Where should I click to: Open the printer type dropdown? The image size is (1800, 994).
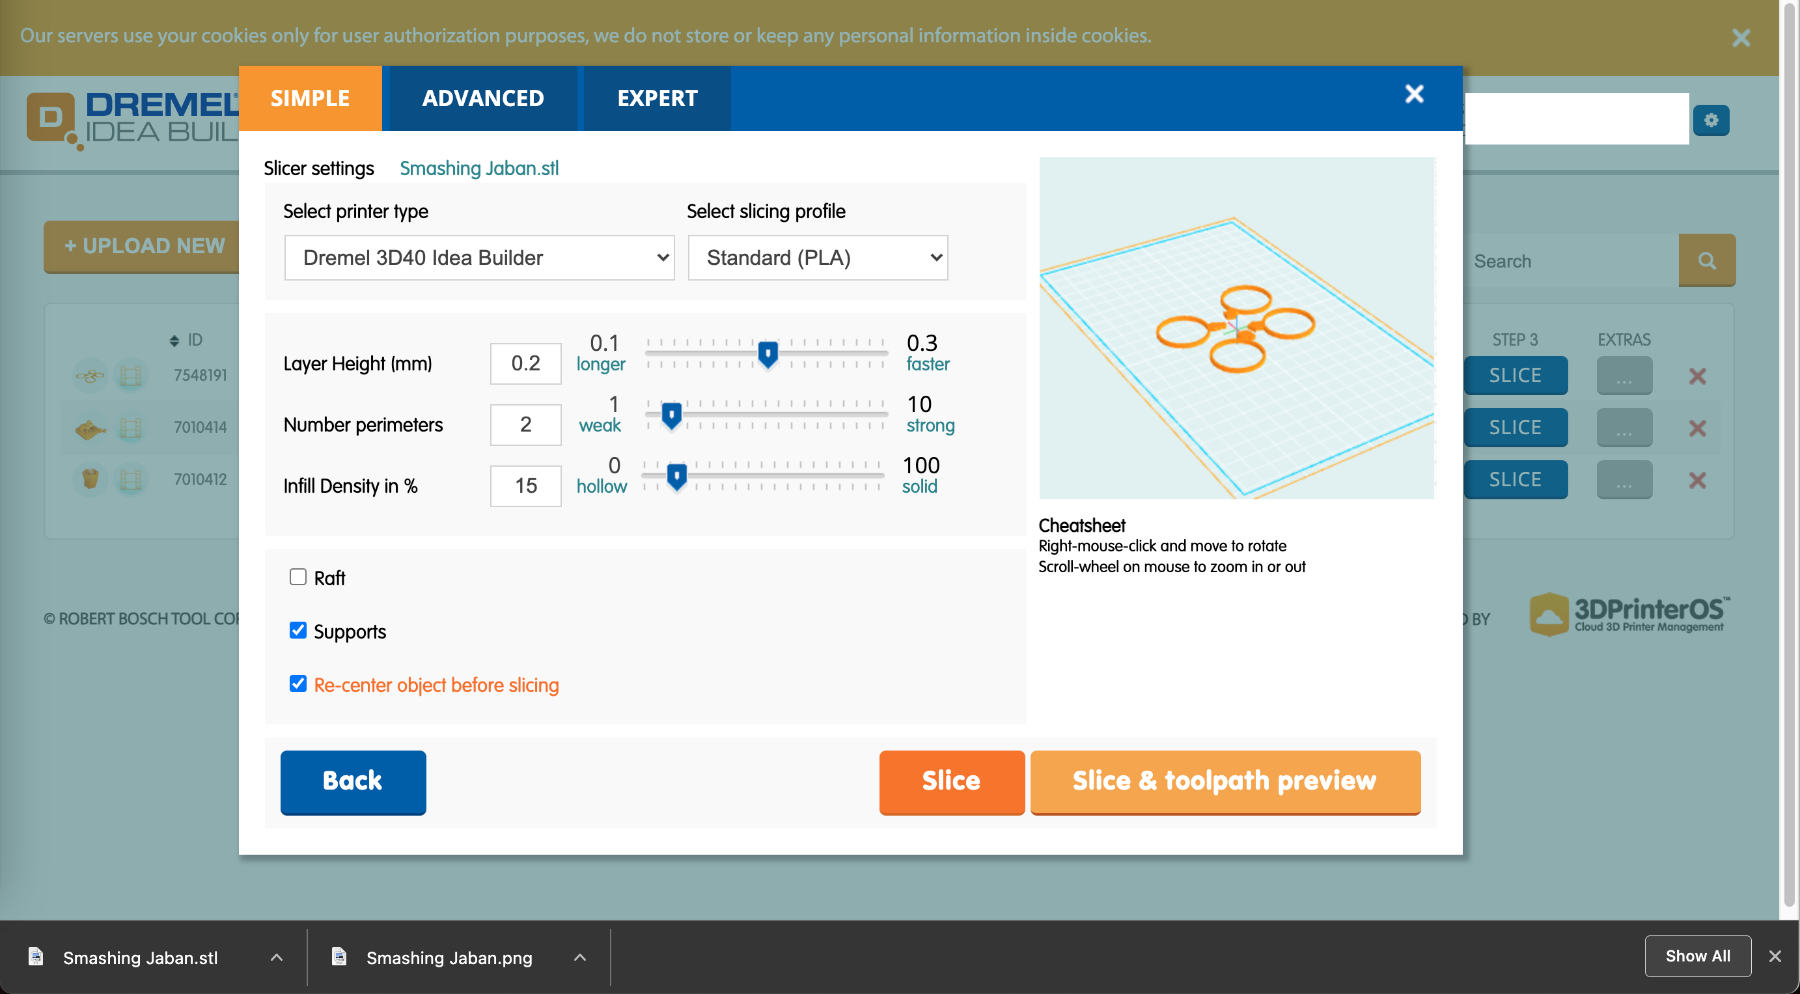click(478, 258)
